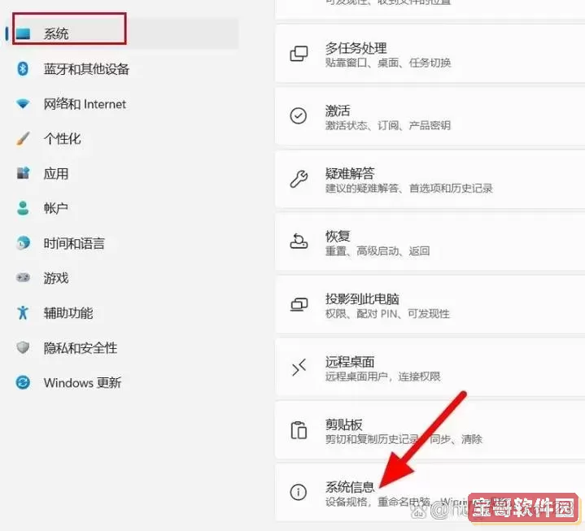Click text 重置、高级启动、返回
Screen dimensions: 585x531
[x=378, y=251]
